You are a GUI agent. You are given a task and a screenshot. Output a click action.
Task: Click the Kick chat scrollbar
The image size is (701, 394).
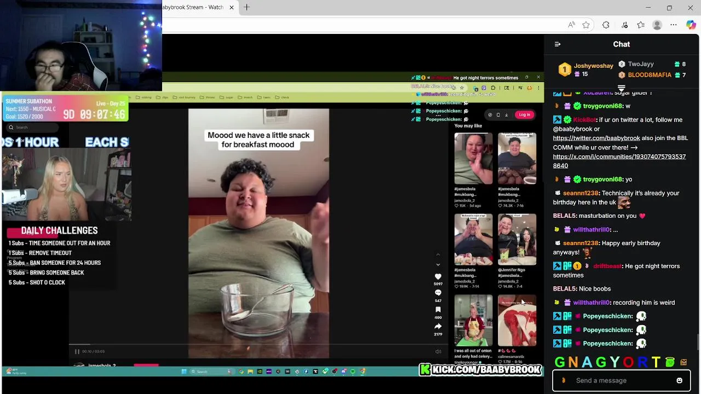click(698, 342)
